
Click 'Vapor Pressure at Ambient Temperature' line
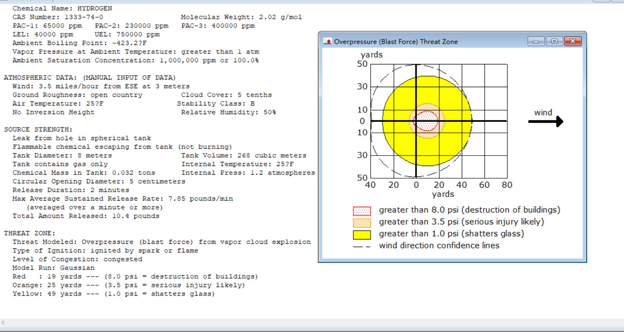[x=136, y=51]
